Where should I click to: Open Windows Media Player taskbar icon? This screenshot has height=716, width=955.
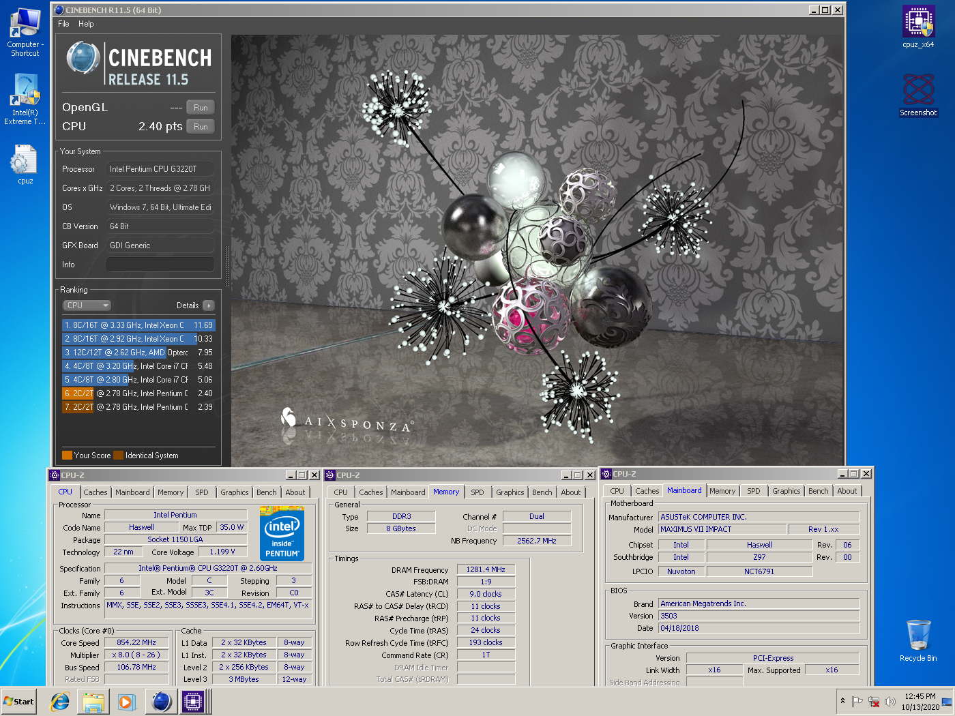pyautogui.click(x=126, y=701)
